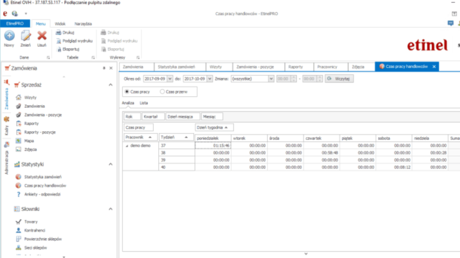
Task: Click the Administracja vertical sidebar tab
Action: [x=6, y=158]
